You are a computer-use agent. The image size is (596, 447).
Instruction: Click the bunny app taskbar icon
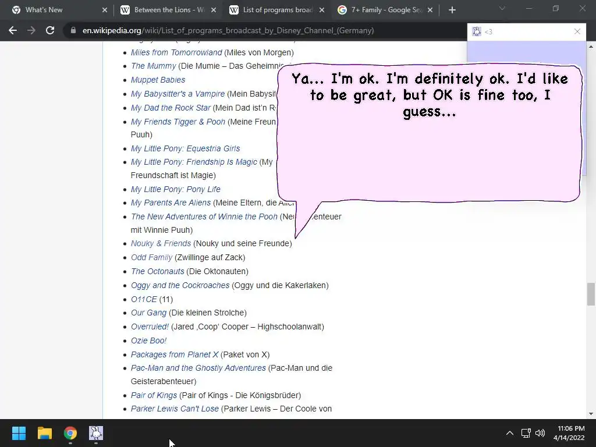pyautogui.click(x=96, y=433)
